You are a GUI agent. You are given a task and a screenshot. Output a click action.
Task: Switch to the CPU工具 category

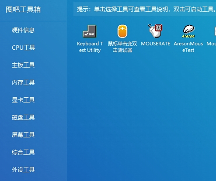tap(23, 48)
